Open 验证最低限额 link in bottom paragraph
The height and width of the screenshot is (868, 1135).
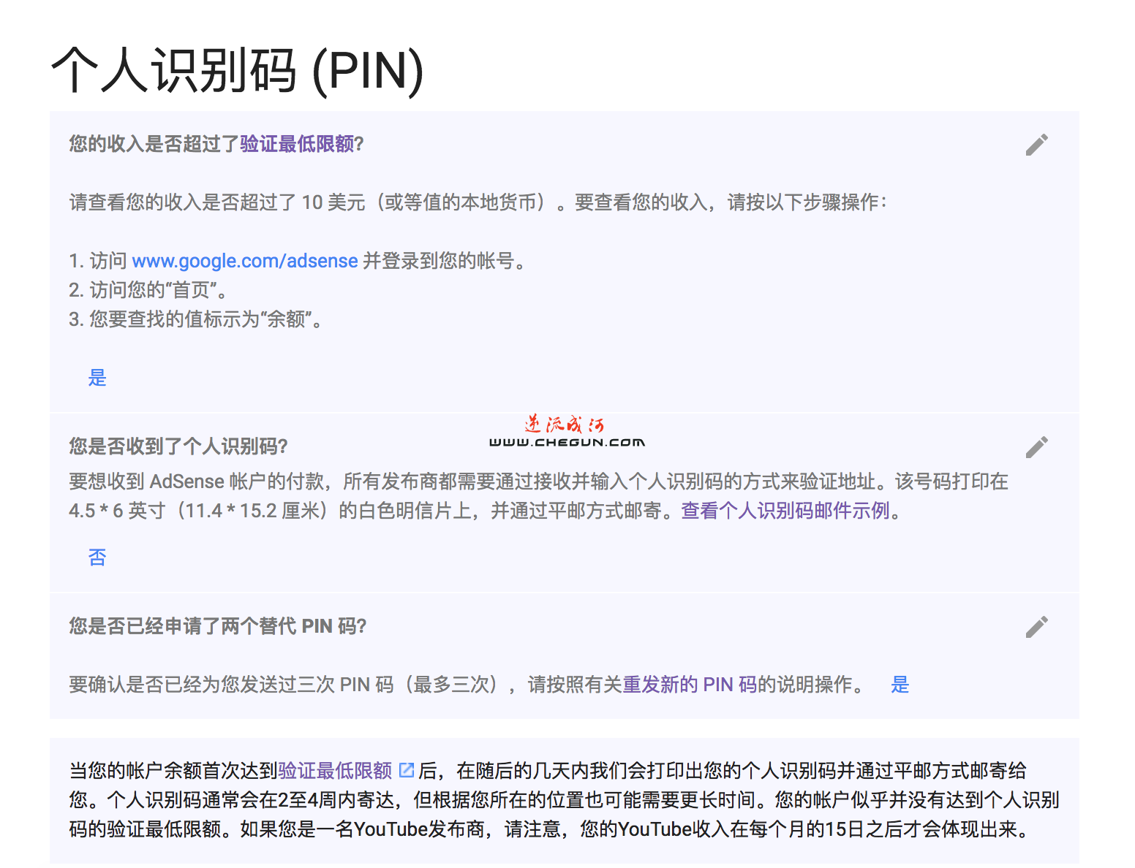click(335, 771)
